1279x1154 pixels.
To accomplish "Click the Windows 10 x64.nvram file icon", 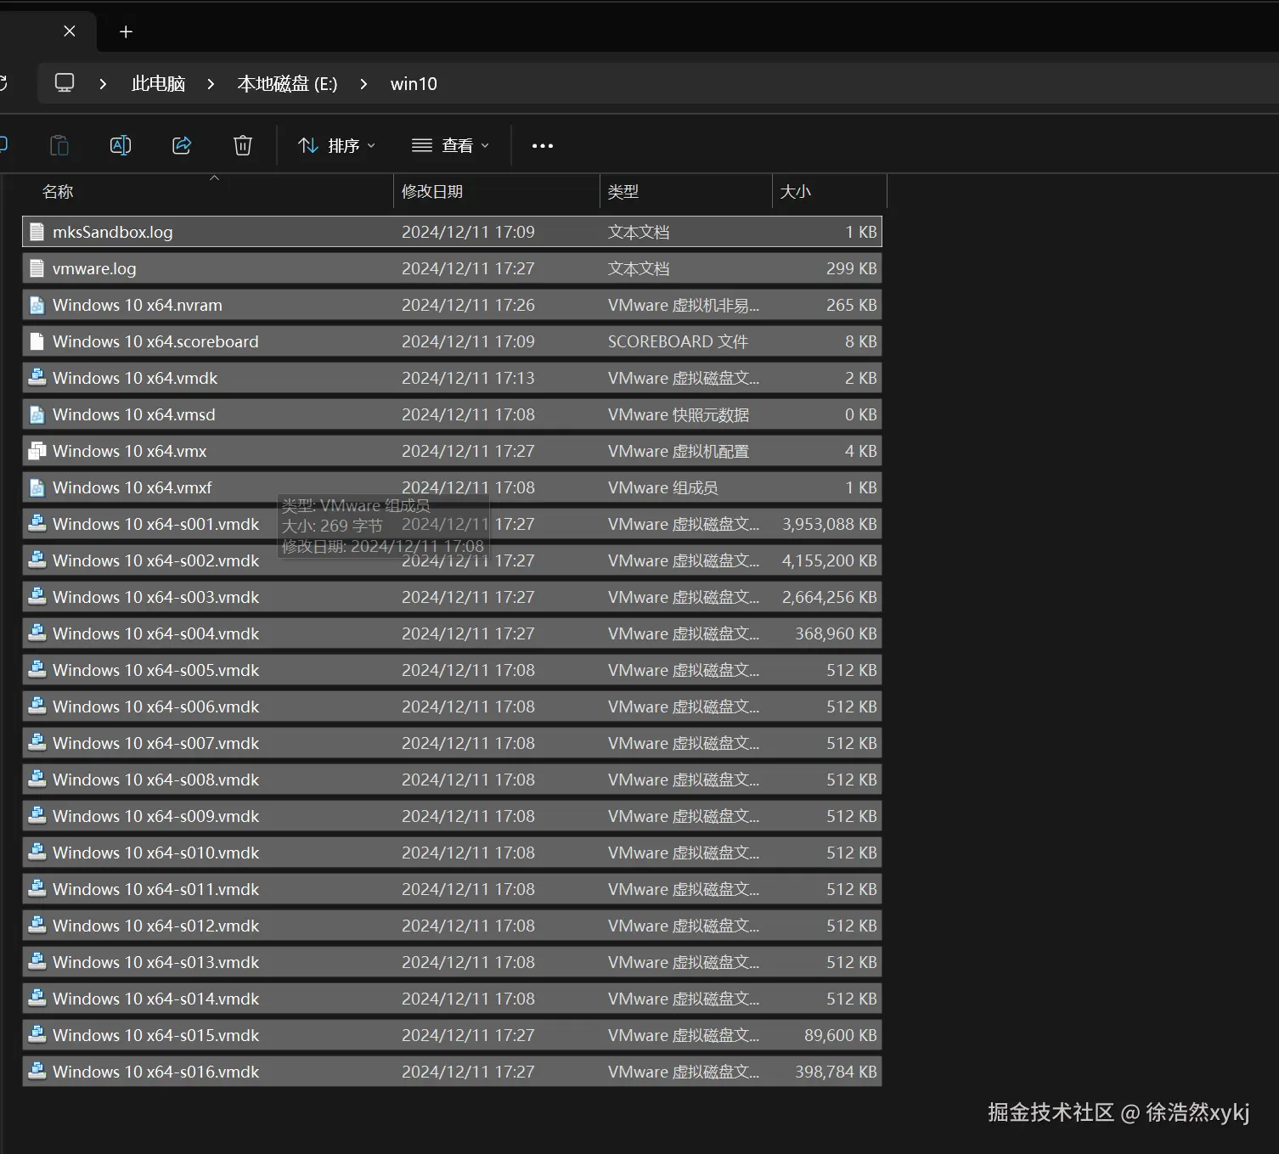I will [37, 305].
